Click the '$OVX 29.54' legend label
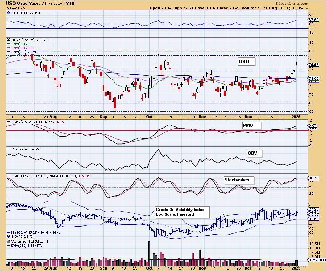This screenshot has width=326, height=271. (23, 236)
